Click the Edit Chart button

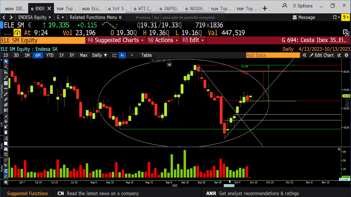pos(322,55)
